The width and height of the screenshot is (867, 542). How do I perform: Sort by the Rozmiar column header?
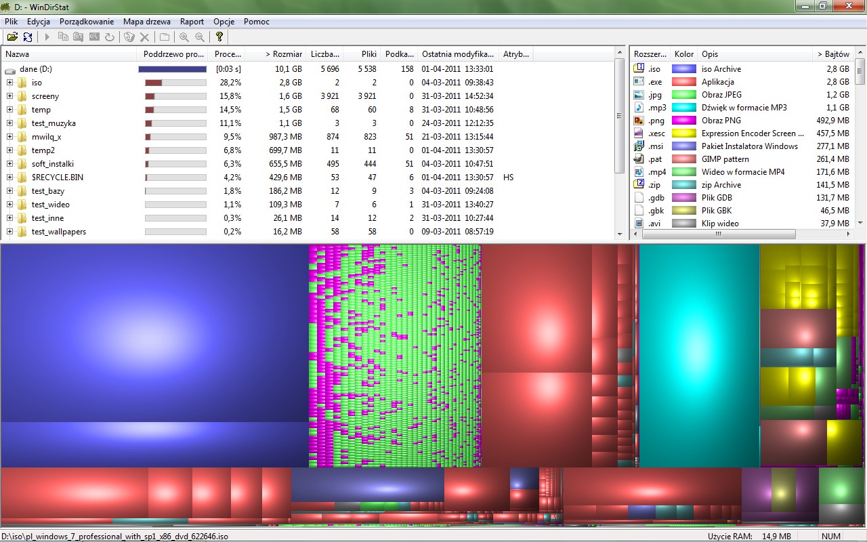[x=283, y=54]
